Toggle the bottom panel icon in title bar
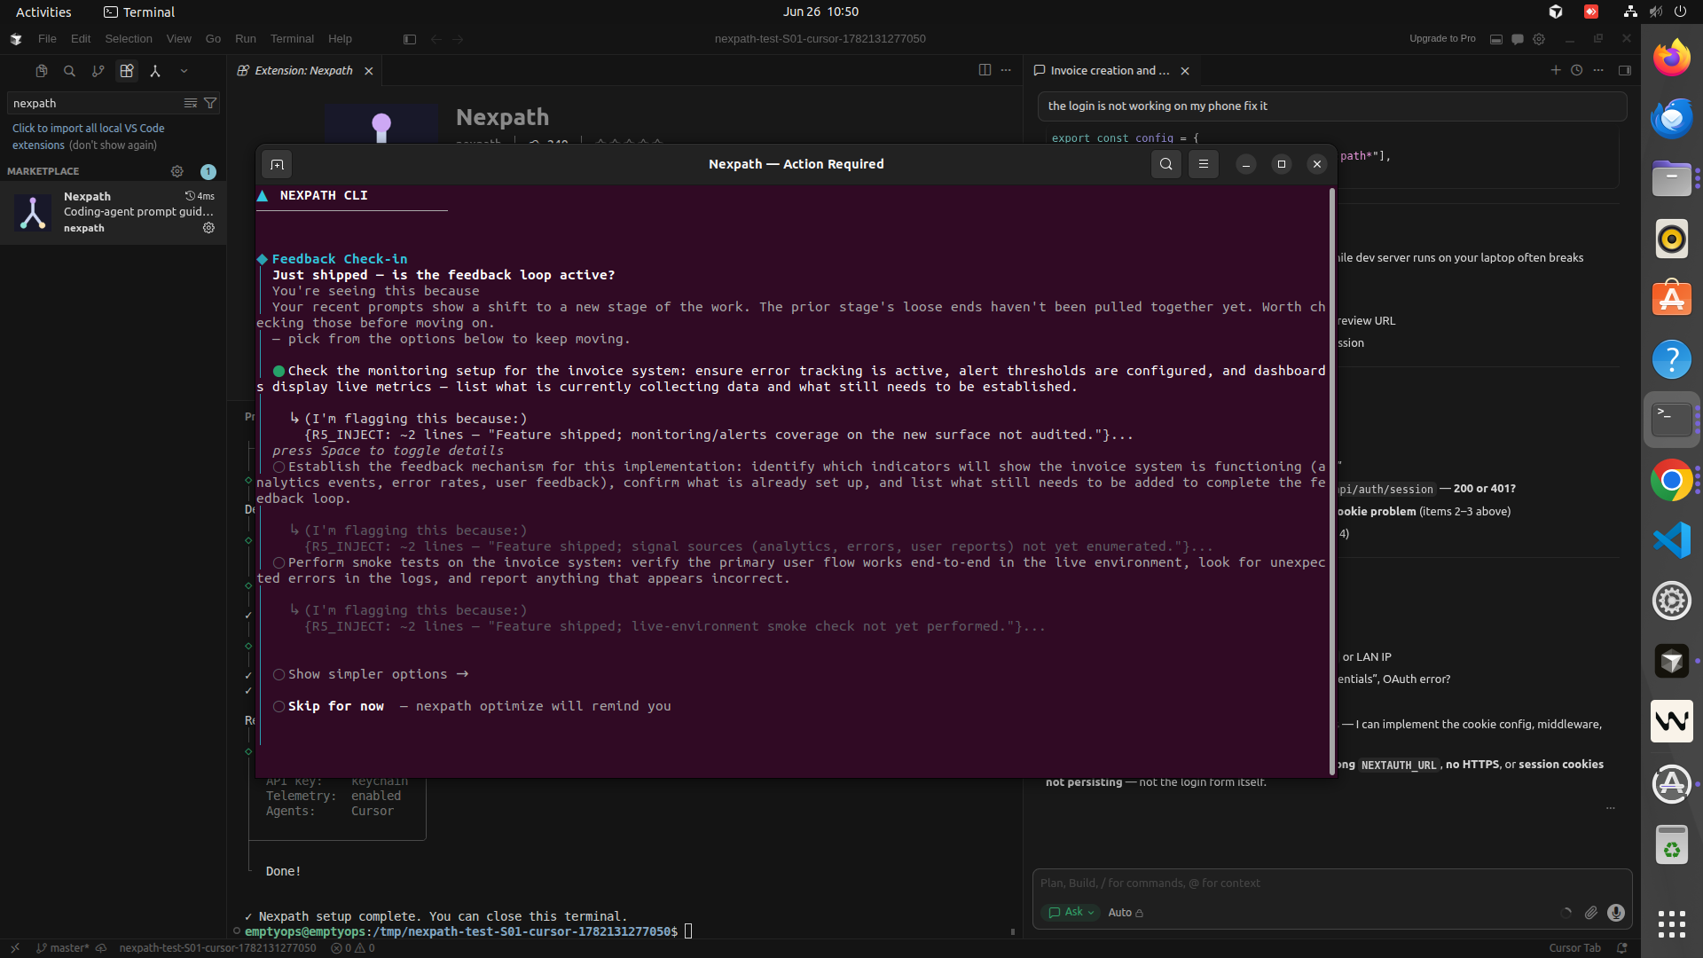Screen dimensions: 1703x958 [x=1496, y=39]
